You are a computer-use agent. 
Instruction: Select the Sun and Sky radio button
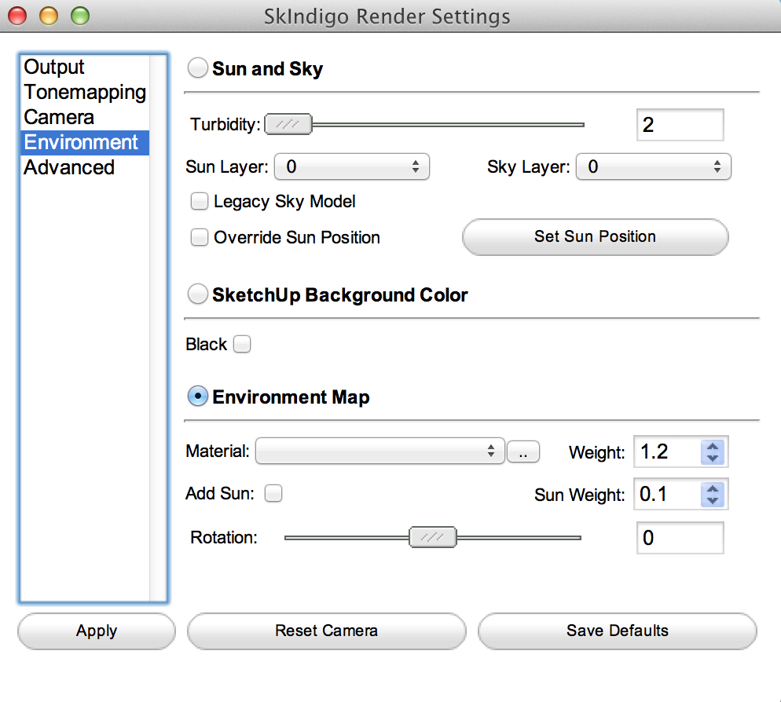coord(198,69)
